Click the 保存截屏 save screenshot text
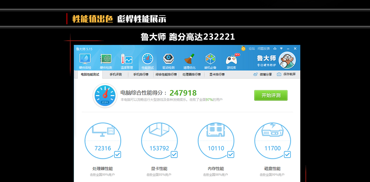This screenshot has height=182, width=370. 289,74
